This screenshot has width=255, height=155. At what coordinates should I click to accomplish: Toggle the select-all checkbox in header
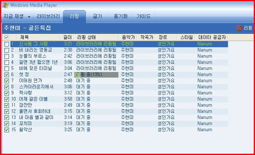pos(6,37)
